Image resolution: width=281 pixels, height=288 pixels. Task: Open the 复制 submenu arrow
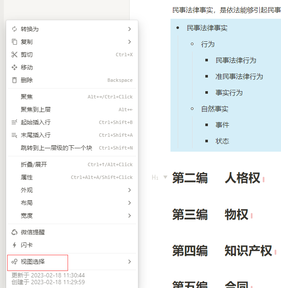[x=130, y=42]
